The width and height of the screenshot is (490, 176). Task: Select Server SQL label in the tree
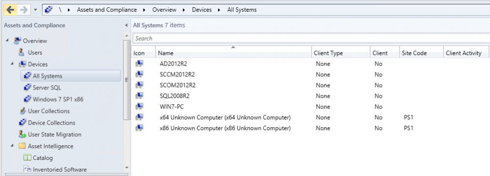pos(47,88)
